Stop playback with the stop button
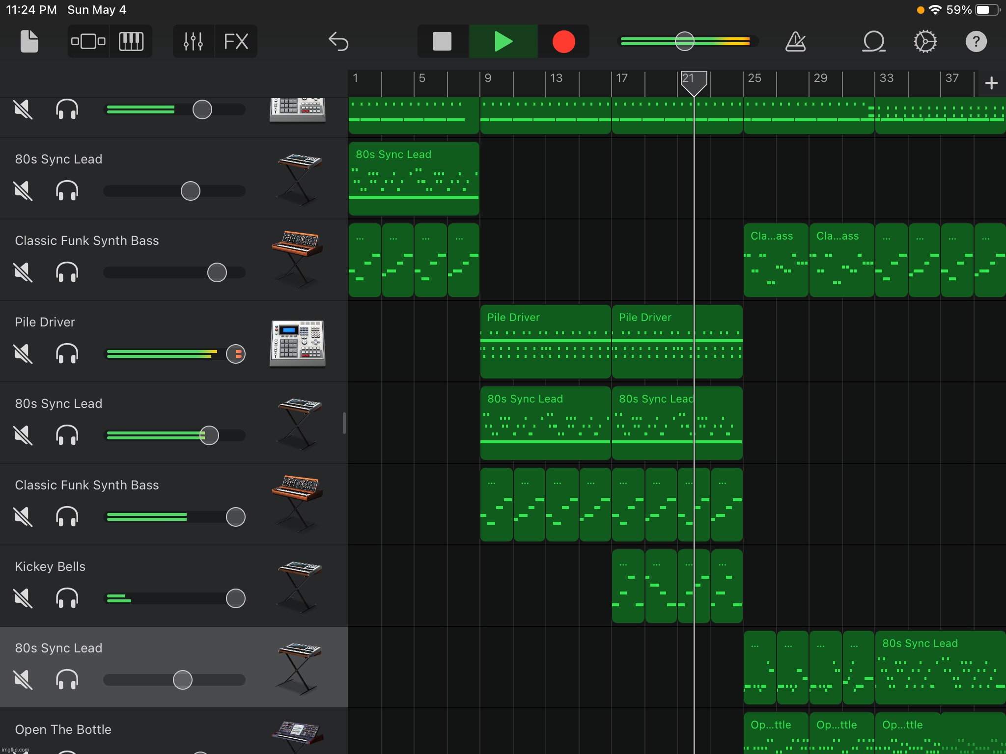This screenshot has width=1006, height=754. click(x=442, y=41)
